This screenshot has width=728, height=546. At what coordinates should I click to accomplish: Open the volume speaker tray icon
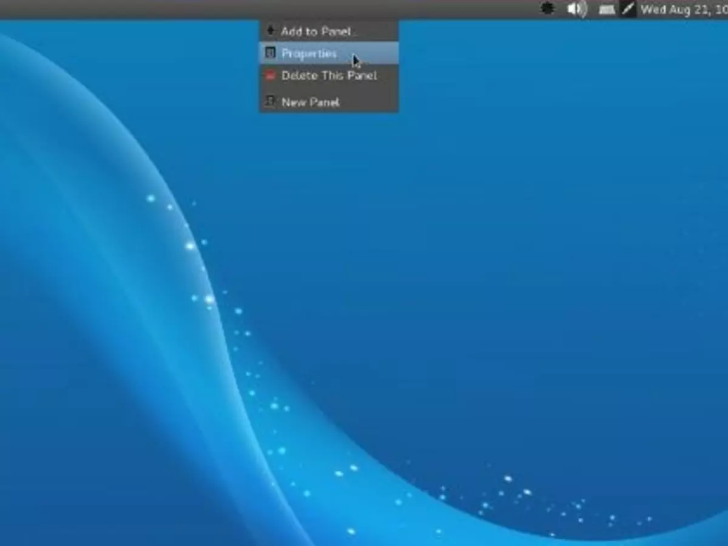click(576, 9)
